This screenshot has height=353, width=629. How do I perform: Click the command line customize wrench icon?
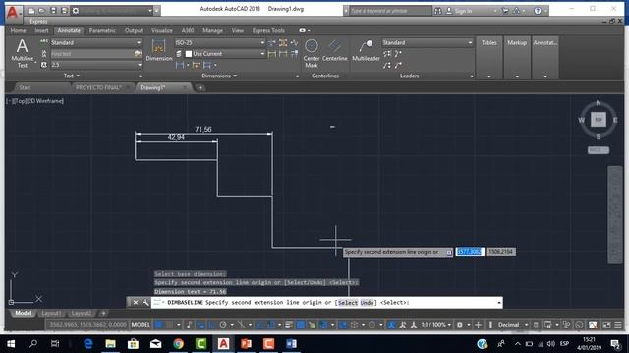145,303
